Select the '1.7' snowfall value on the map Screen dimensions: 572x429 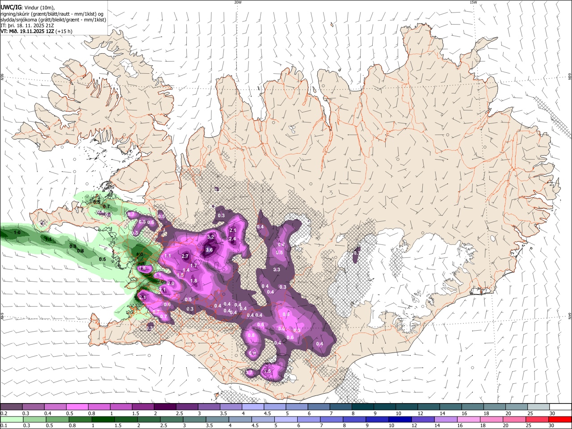[194, 265]
